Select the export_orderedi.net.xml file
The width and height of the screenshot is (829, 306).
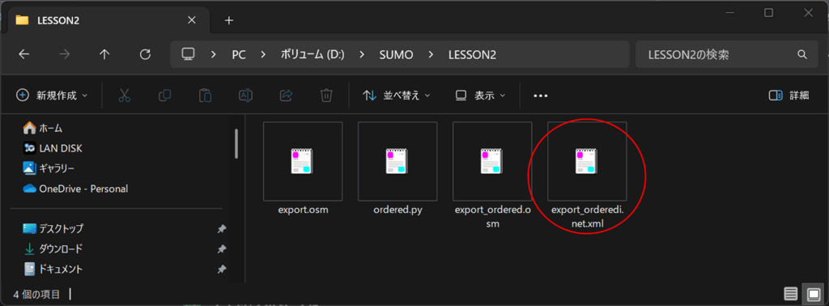tap(588, 175)
